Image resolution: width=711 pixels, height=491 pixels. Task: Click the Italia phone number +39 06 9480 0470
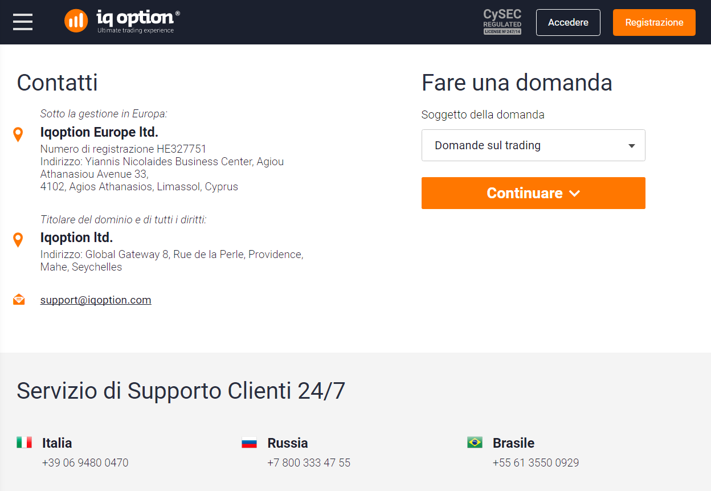[x=85, y=463]
